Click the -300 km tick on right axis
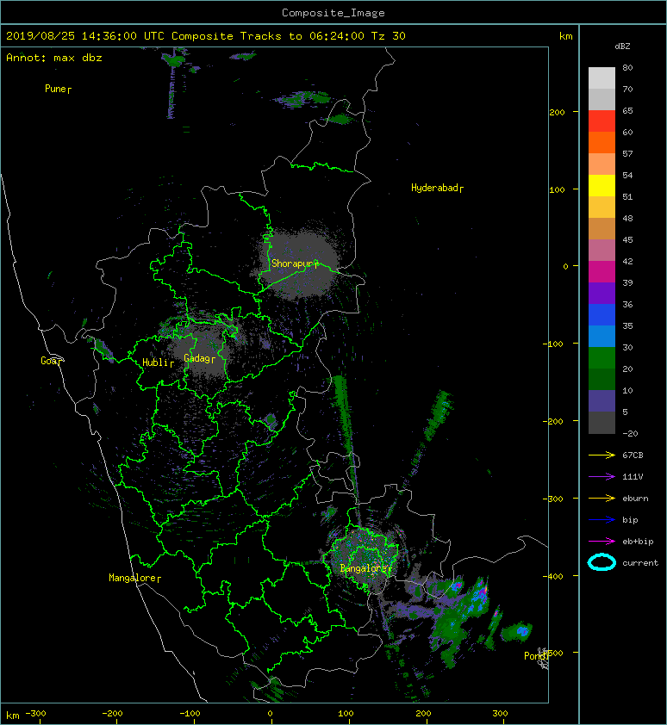 [x=553, y=499]
